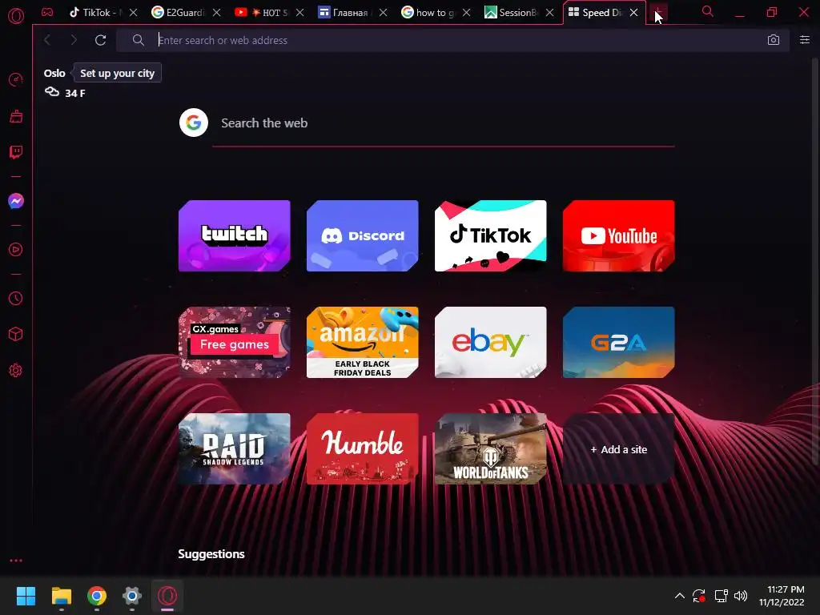Screen dimensions: 820x615
Task: Open the Discord speed dial tile
Action: (363, 235)
